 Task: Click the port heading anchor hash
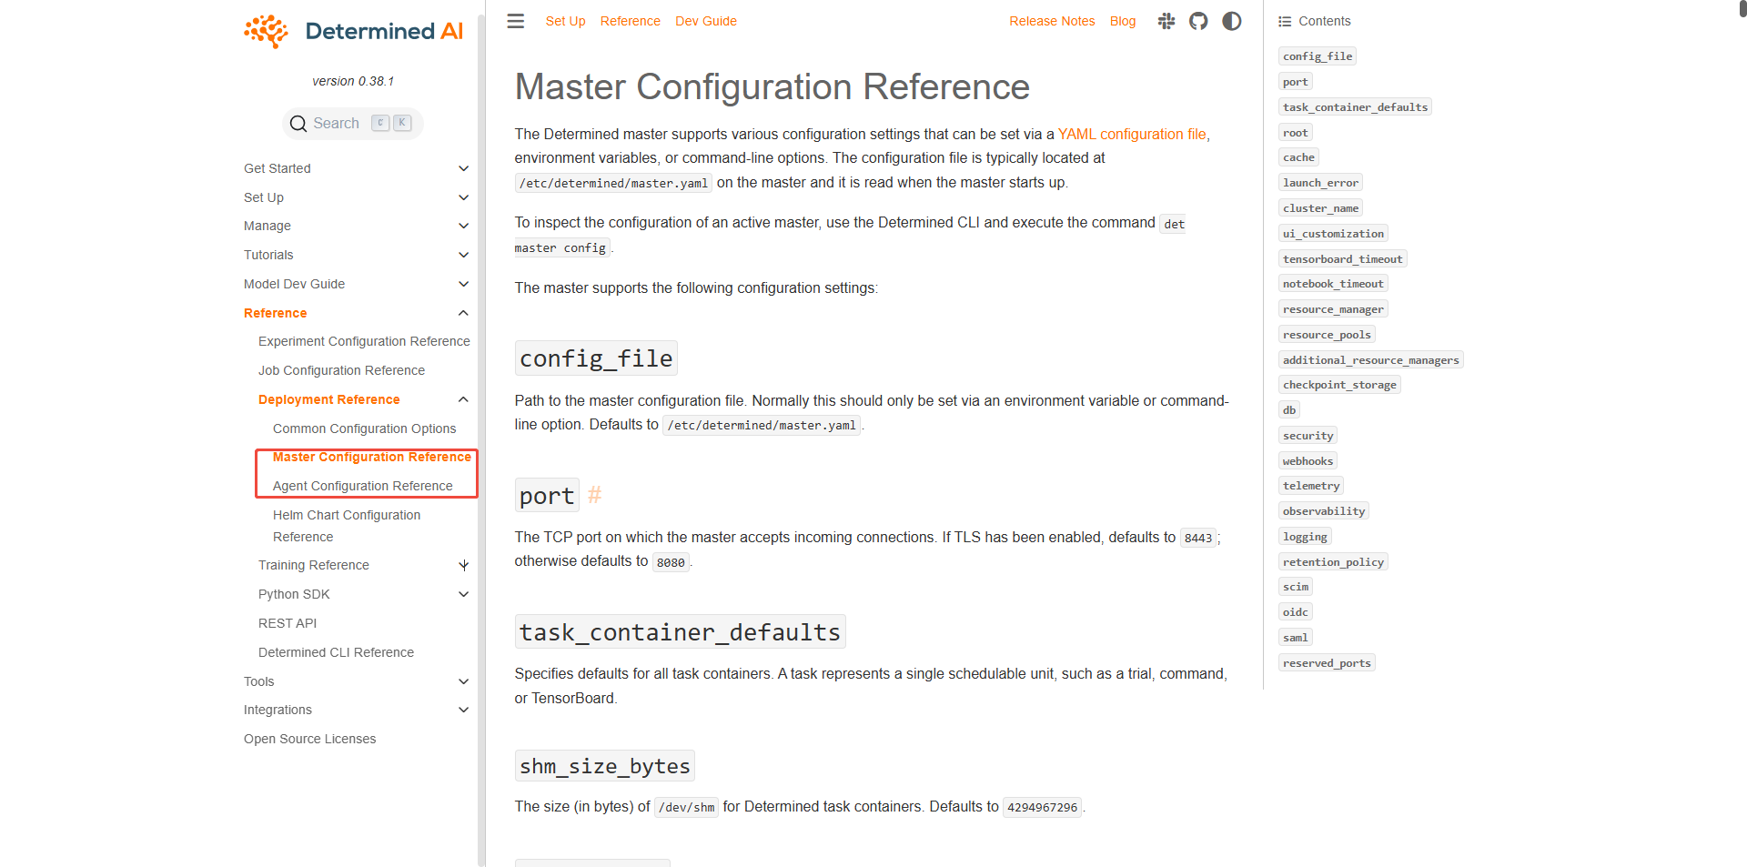click(x=595, y=495)
